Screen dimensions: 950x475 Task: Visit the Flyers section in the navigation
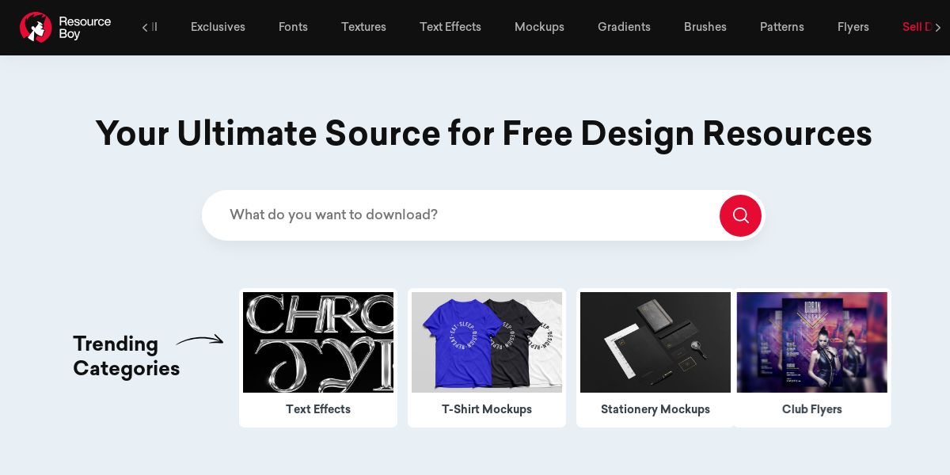pos(853,27)
